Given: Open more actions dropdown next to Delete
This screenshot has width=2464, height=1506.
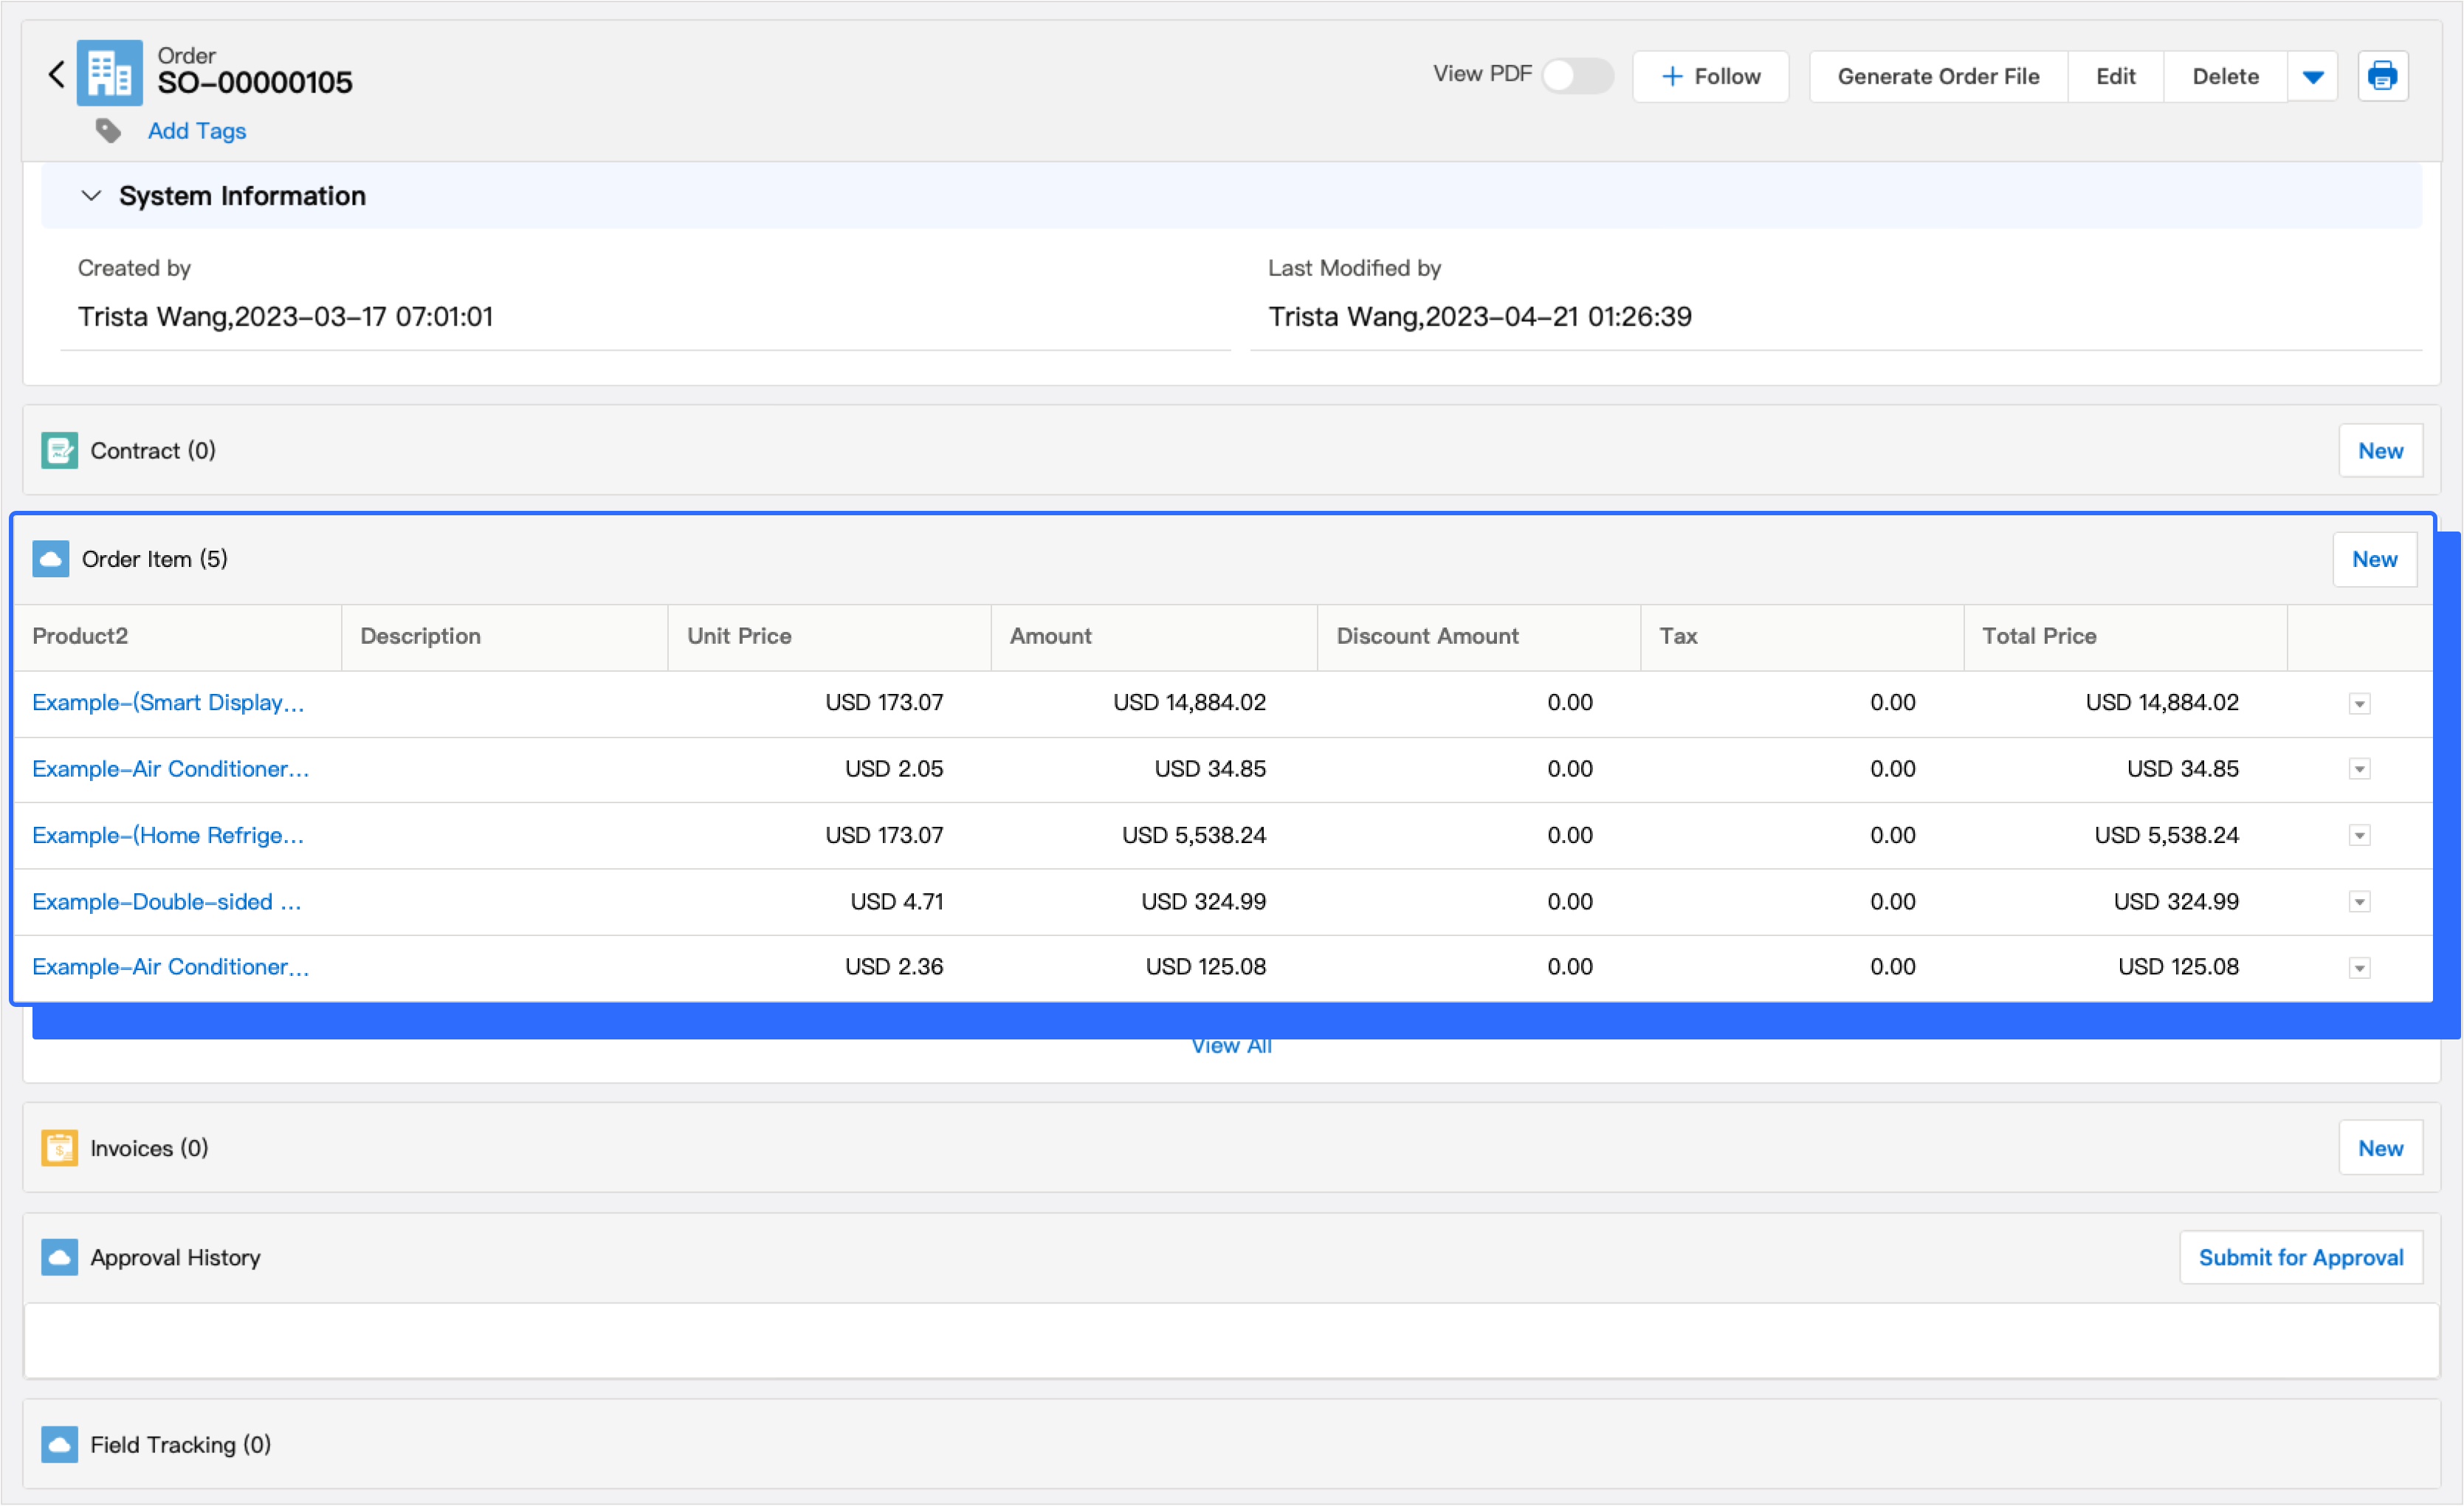Looking at the screenshot, I should [2312, 77].
